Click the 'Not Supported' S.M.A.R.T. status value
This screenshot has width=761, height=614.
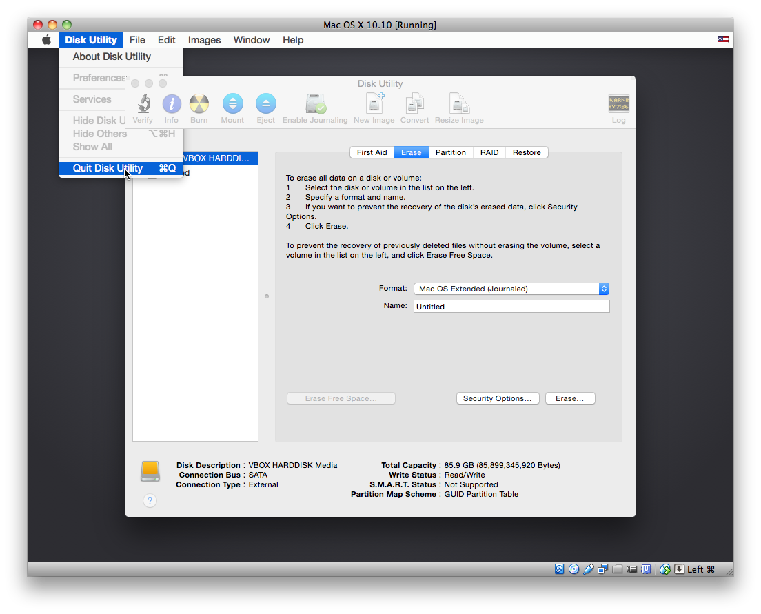coord(471,484)
